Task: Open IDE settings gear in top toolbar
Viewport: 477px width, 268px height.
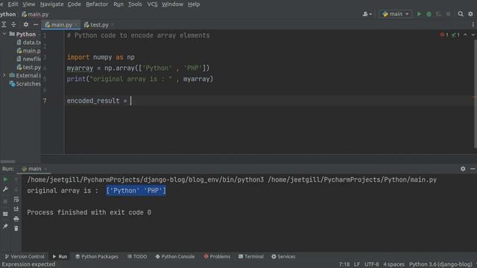Action: coord(470,14)
